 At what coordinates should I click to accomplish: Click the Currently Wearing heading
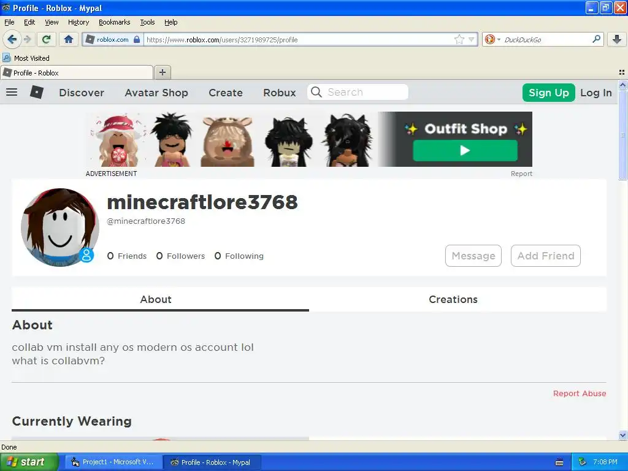pos(72,421)
